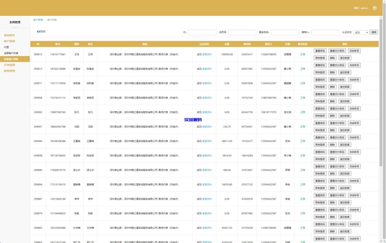This screenshot has width=386, height=243.
Task: Click 客户管理 breadcrumb link
Action: click(x=38, y=20)
